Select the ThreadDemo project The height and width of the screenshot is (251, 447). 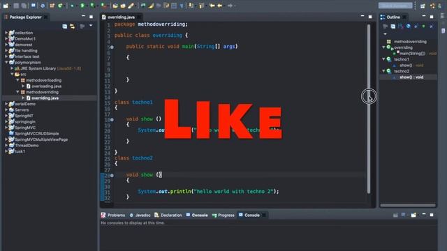[x=27, y=146]
